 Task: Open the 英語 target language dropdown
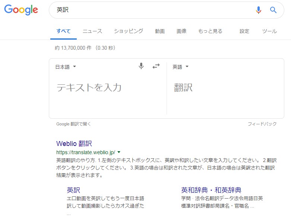click(x=180, y=67)
